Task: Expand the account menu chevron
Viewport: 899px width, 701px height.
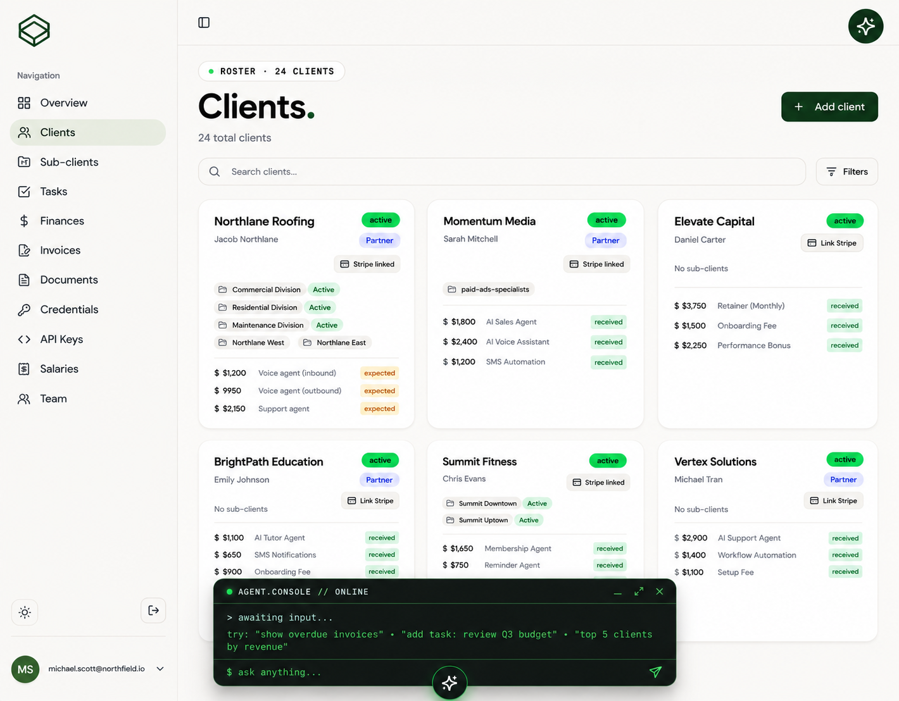Action: 160,669
